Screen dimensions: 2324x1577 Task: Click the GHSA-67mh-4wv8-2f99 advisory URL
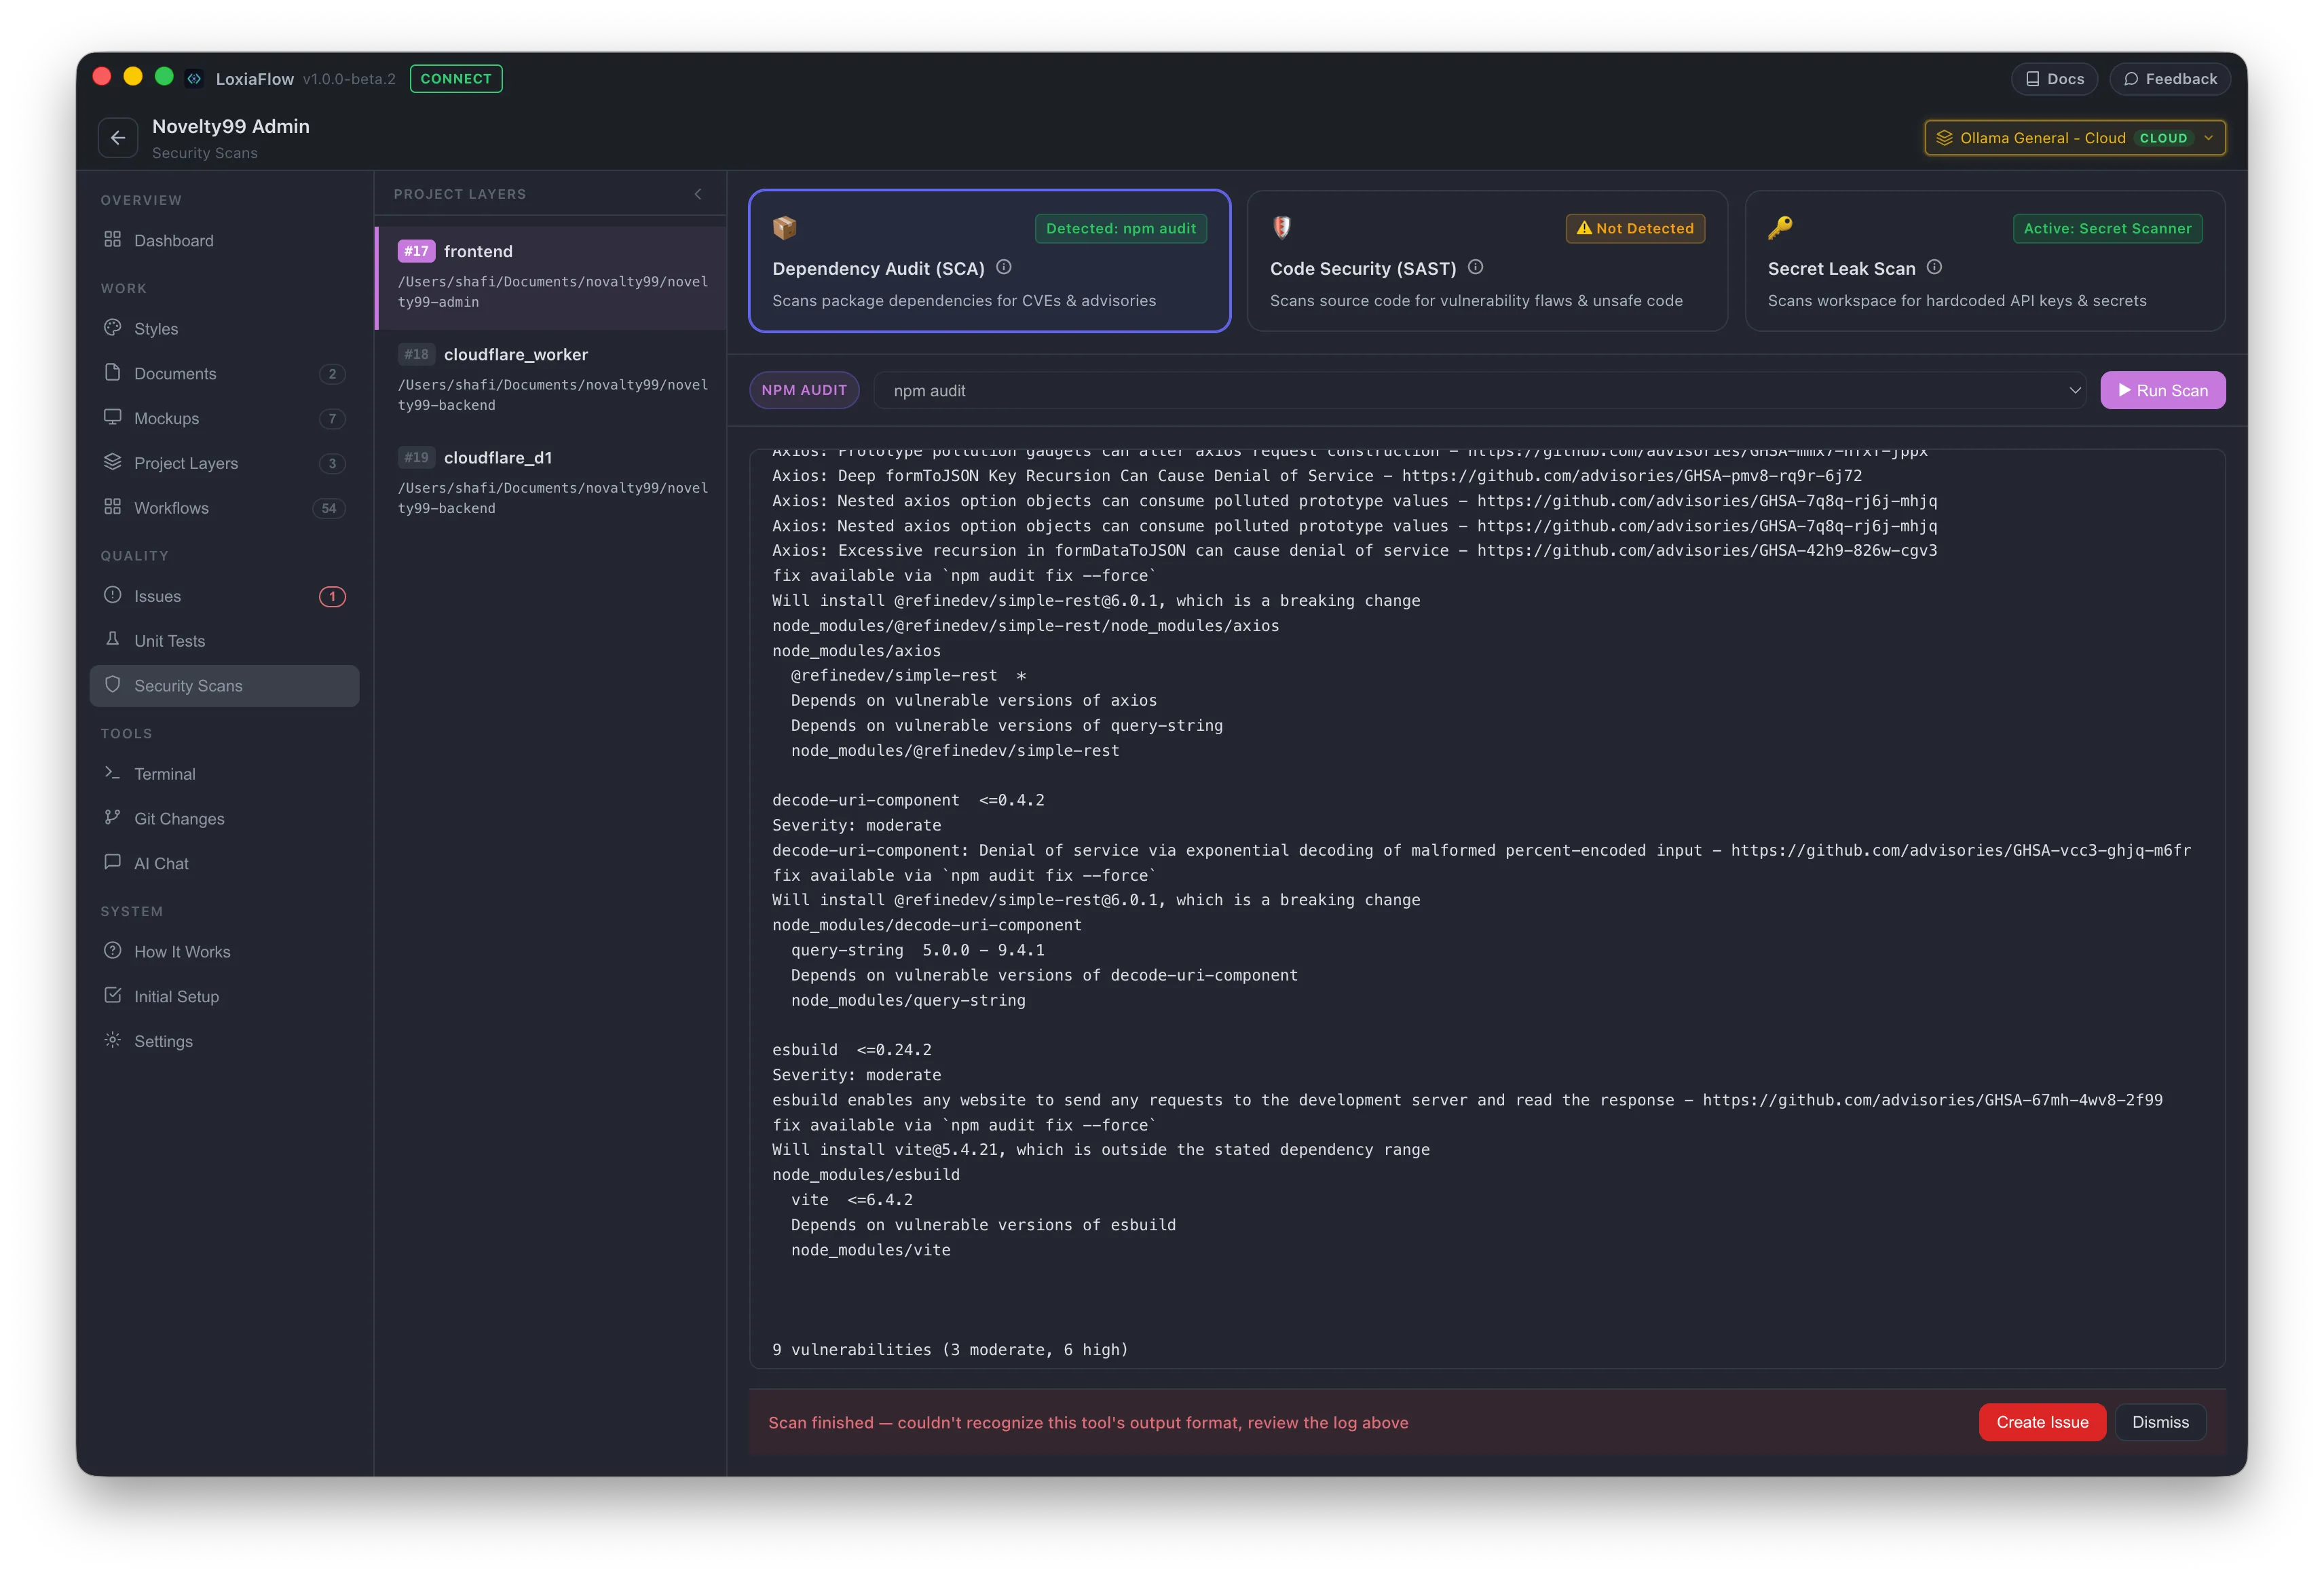1932,1099
